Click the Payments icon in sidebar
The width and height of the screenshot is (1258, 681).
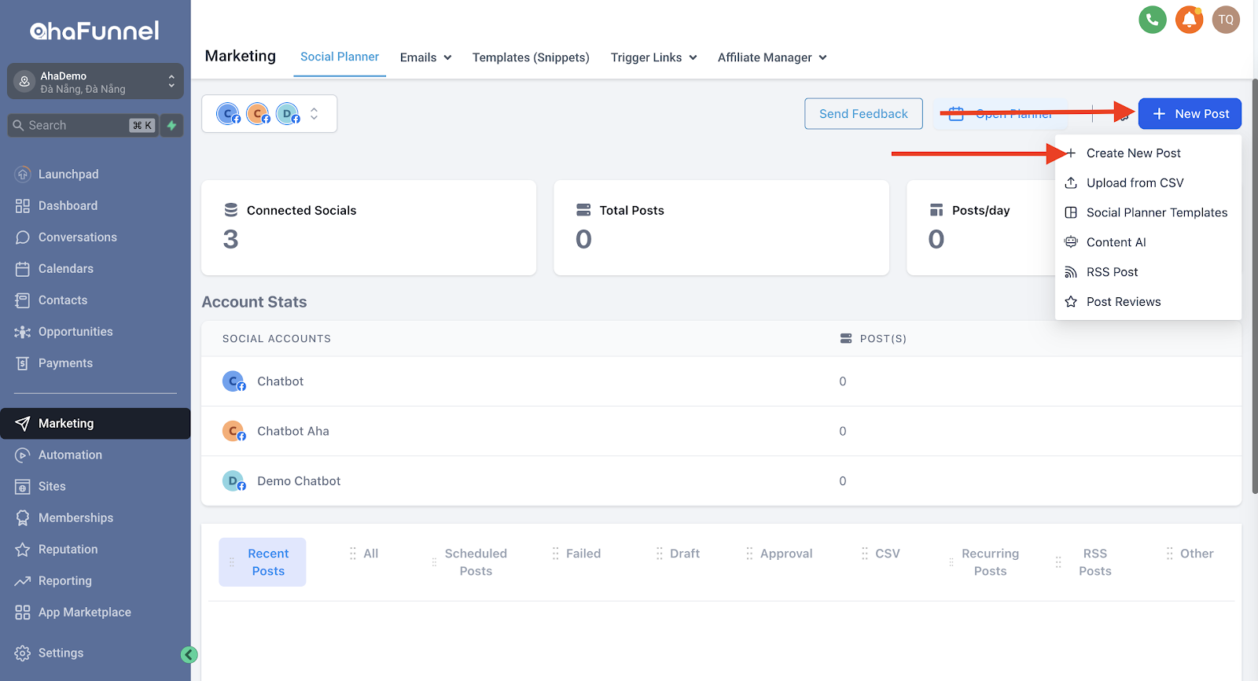click(x=23, y=363)
